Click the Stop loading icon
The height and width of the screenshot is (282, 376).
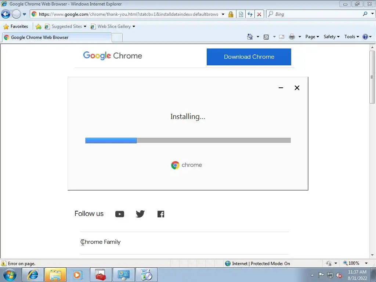click(259, 14)
